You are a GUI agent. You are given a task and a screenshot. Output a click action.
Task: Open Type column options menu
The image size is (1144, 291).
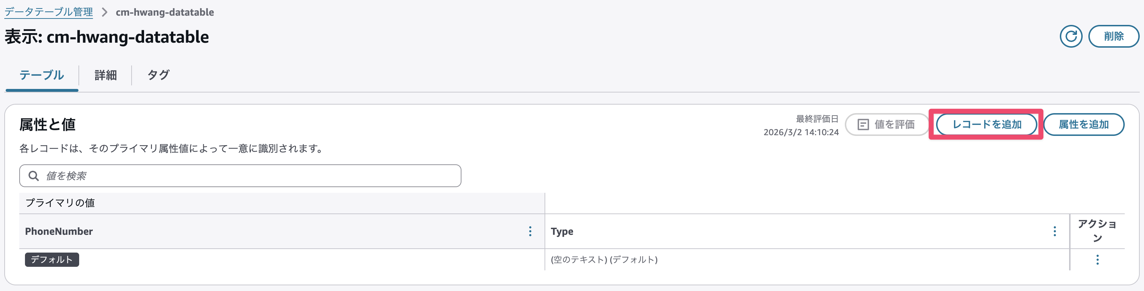(1055, 231)
